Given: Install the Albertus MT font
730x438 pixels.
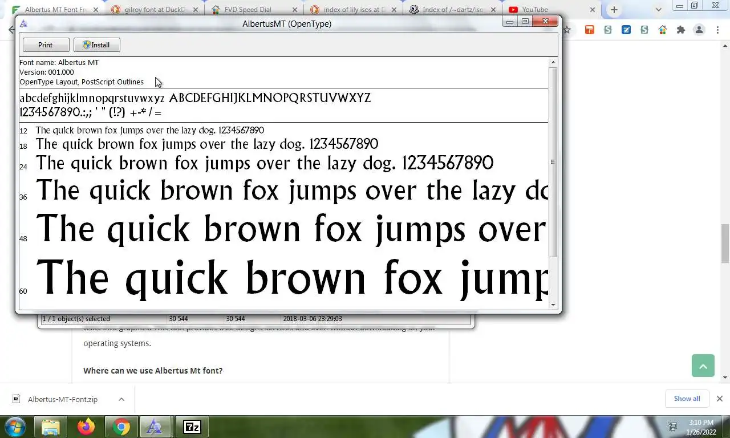Looking at the screenshot, I should 96,45.
